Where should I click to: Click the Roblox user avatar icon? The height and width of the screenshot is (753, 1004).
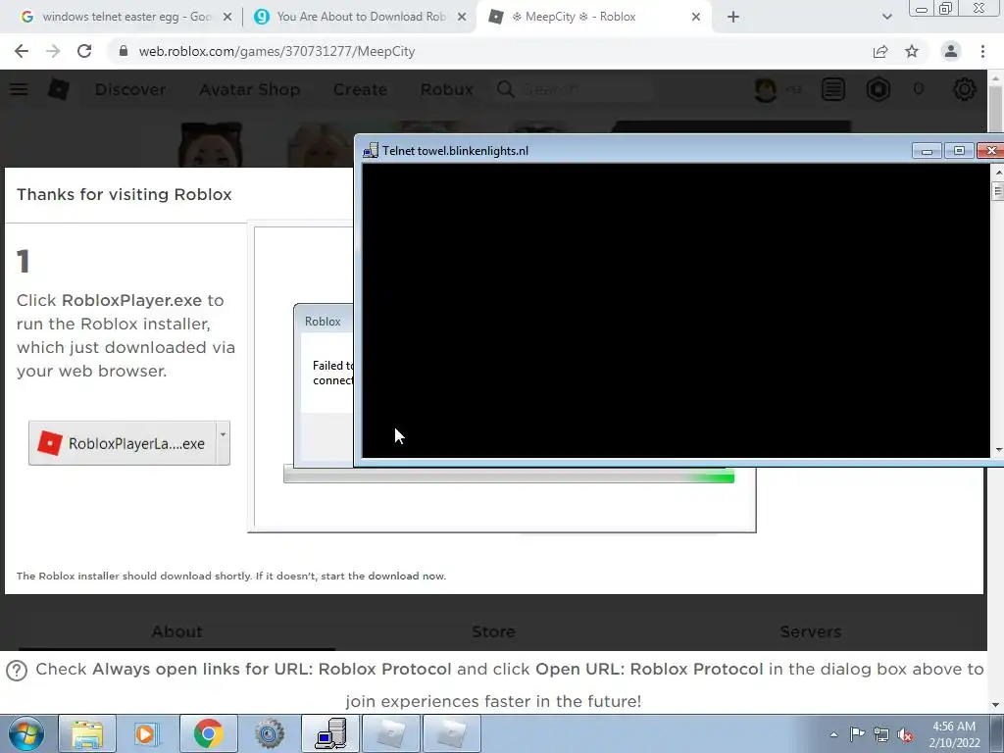[x=766, y=89]
